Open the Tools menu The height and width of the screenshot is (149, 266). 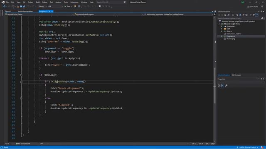click(x=66, y=2)
